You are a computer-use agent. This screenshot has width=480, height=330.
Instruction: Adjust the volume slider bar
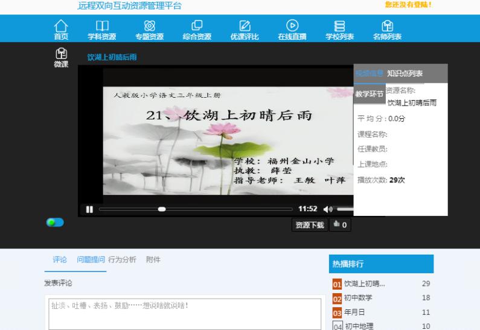345,209
